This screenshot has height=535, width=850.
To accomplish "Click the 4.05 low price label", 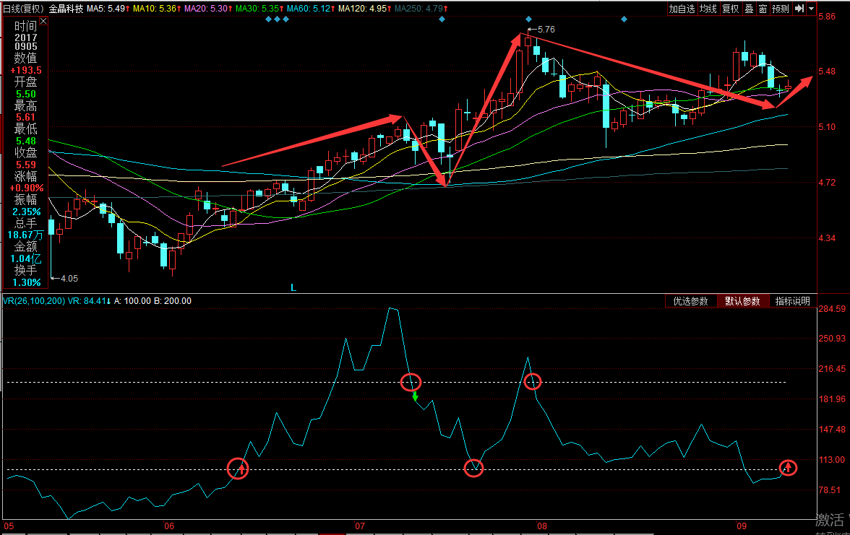I will [x=69, y=279].
